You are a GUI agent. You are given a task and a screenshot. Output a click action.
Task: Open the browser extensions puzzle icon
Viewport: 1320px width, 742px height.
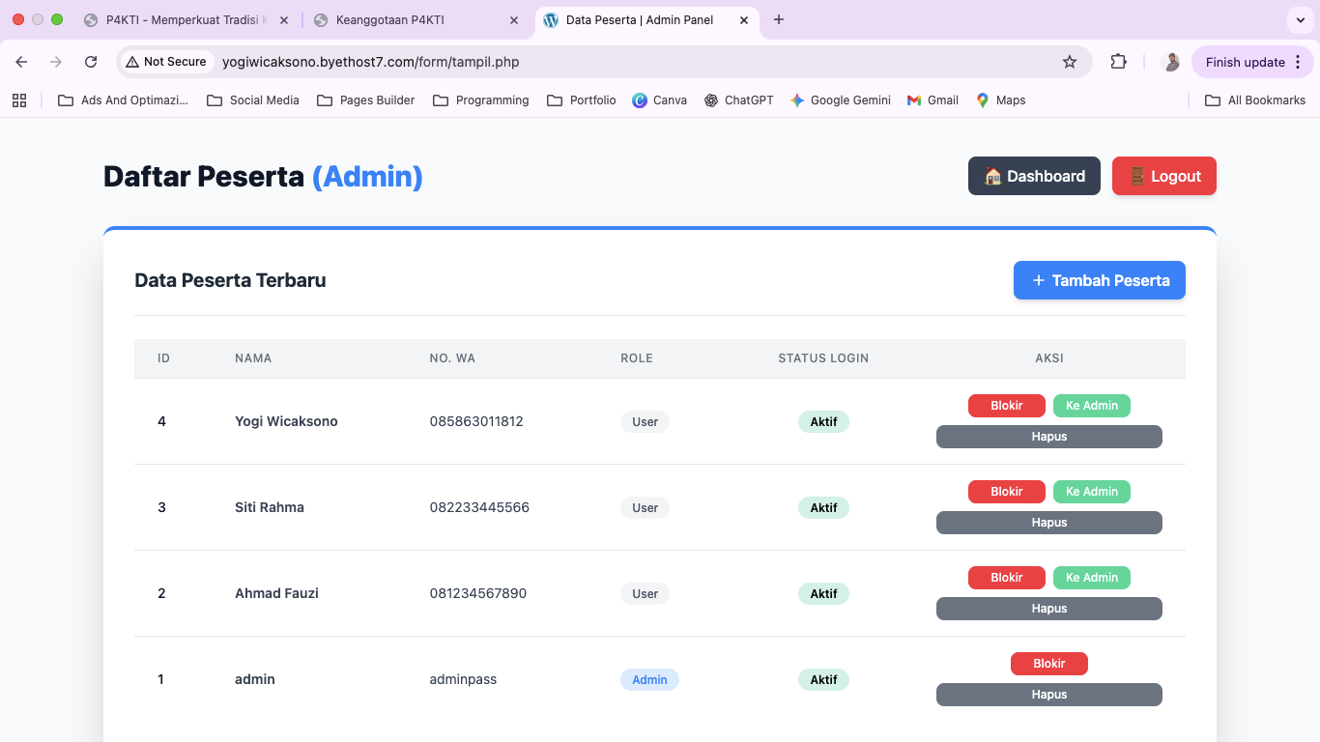pyautogui.click(x=1118, y=62)
